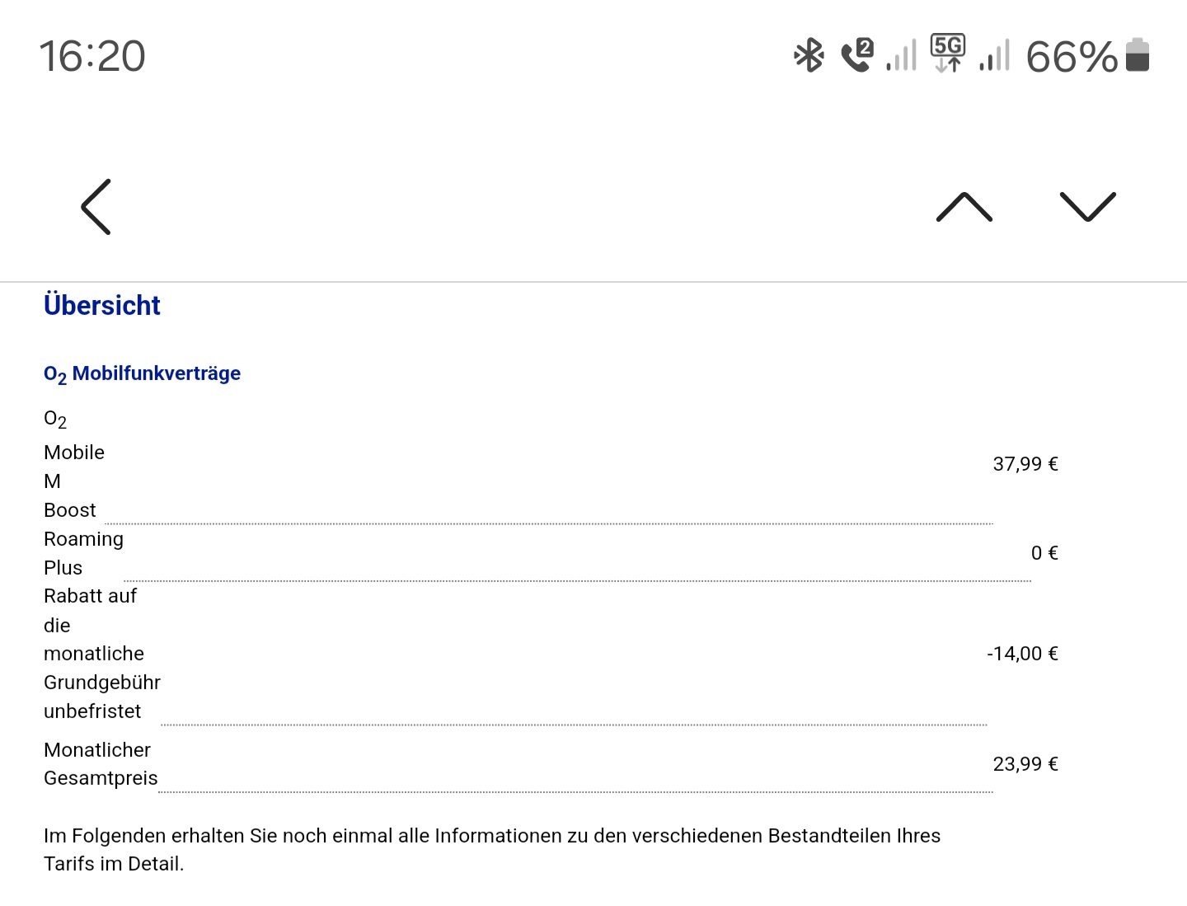Tap the second signal strength bars icon
The width and height of the screenshot is (1187, 906).
click(995, 56)
